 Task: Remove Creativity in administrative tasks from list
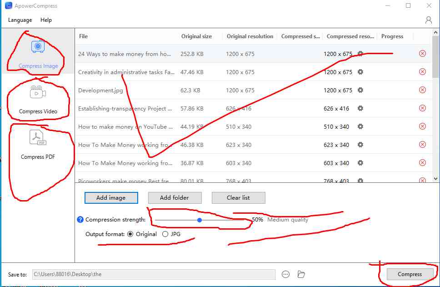pos(422,71)
